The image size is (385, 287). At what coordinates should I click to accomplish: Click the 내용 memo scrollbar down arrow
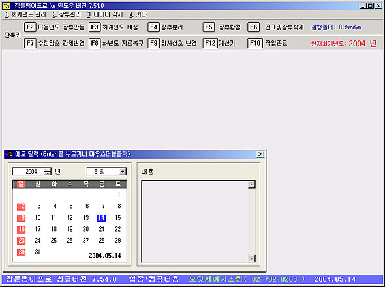pyautogui.click(x=251, y=258)
